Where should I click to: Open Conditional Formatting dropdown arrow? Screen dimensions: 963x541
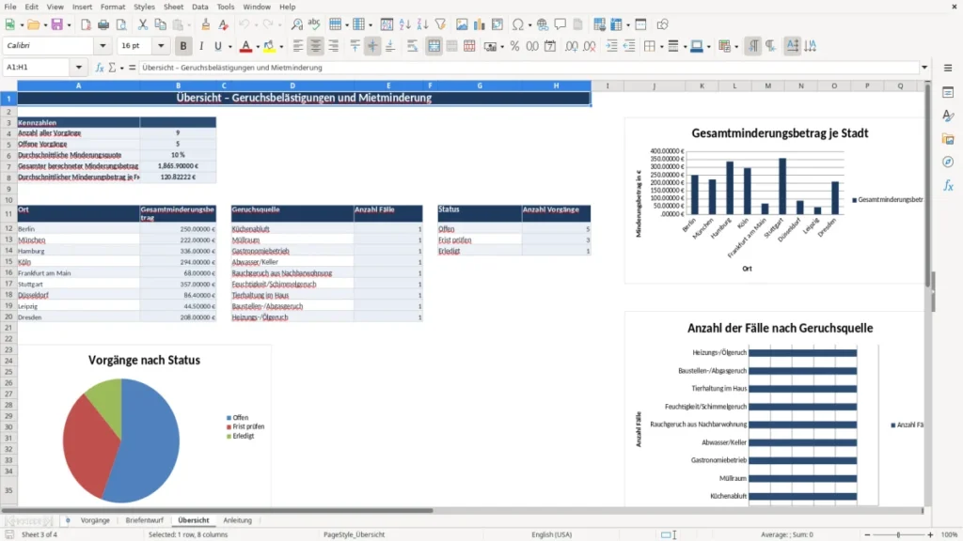coord(736,47)
